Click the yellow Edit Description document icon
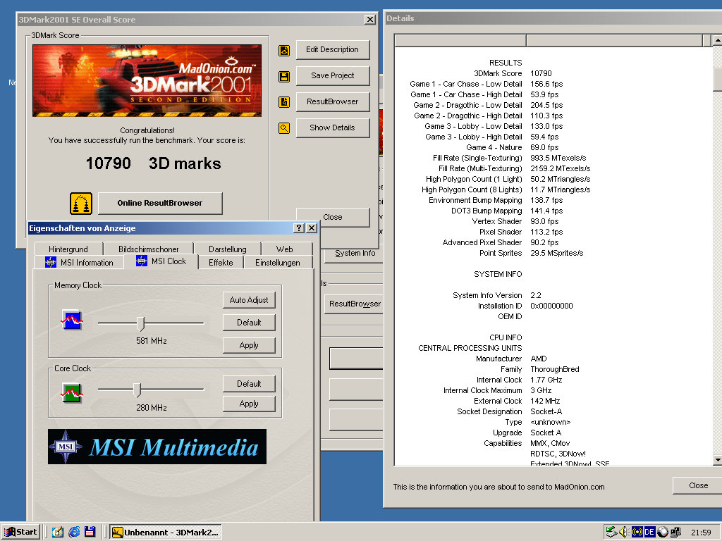 [x=283, y=50]
